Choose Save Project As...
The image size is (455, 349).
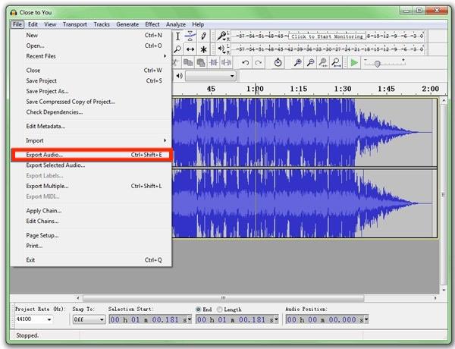coord(91,91)
